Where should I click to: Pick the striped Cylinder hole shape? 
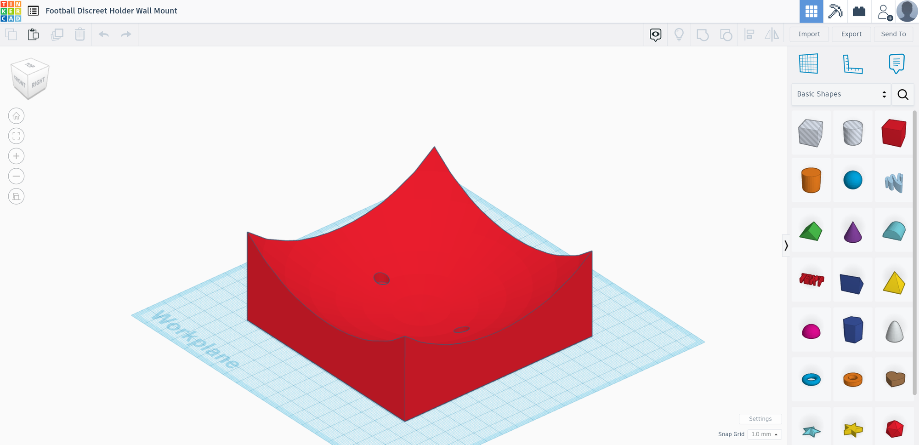pyautogui.click(x=853, y=133)
